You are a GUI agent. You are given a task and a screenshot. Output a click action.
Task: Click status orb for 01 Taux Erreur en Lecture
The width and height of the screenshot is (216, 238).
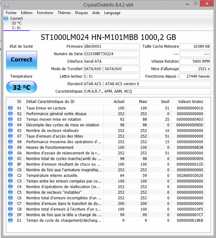[10, 108]
